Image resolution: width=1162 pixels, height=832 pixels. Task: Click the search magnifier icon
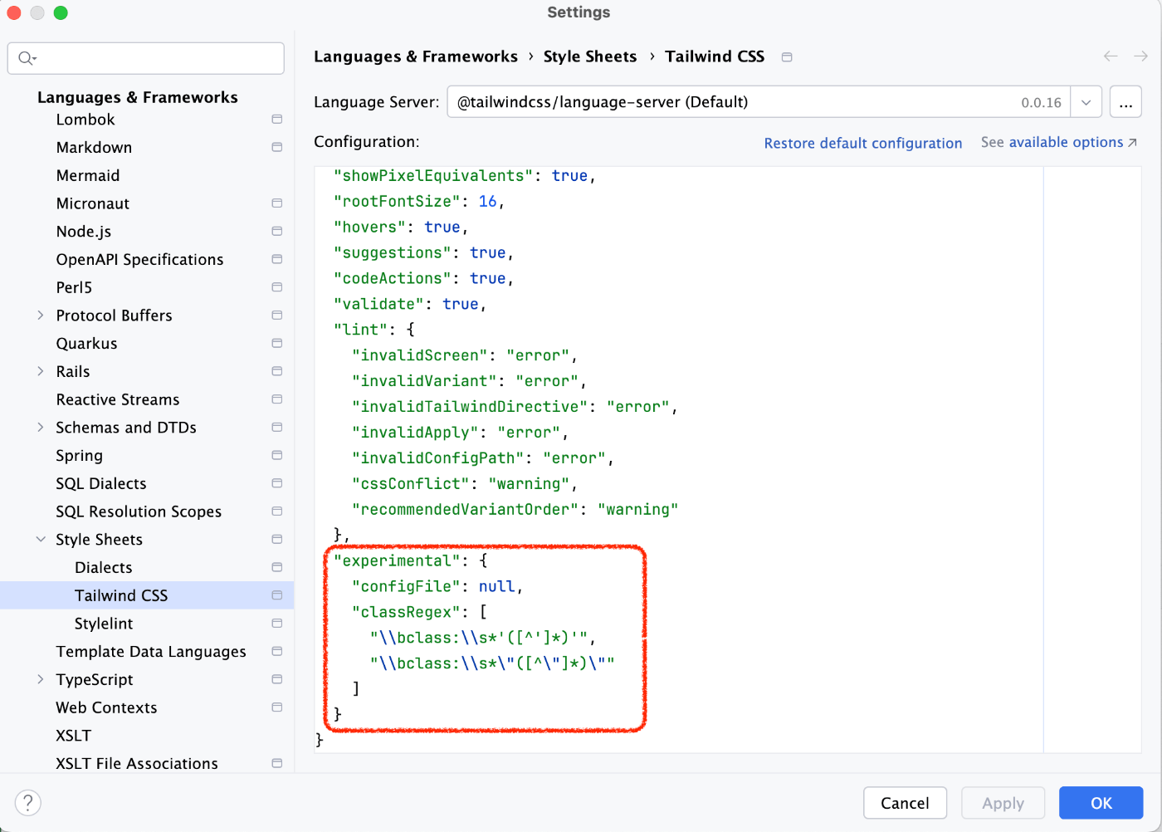(x=26, y=58)
